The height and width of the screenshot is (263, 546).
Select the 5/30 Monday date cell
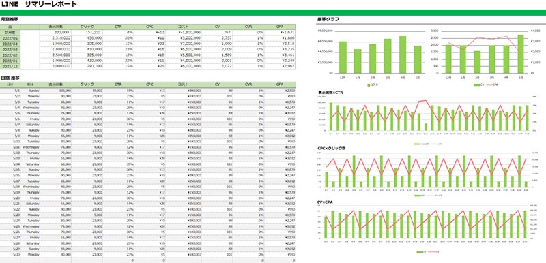10,254
